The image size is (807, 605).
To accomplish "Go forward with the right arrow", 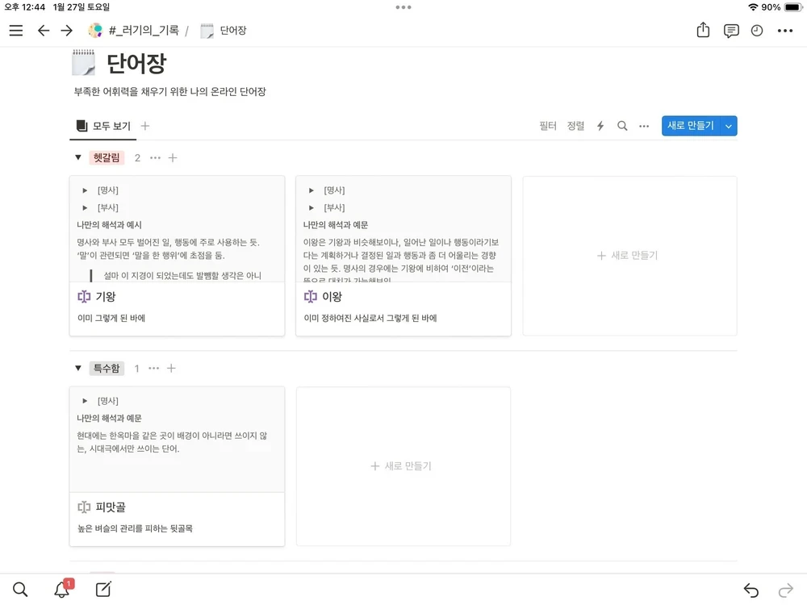I will coord(66,31).
